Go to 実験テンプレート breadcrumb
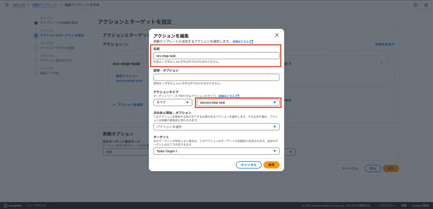 point(44,5)
